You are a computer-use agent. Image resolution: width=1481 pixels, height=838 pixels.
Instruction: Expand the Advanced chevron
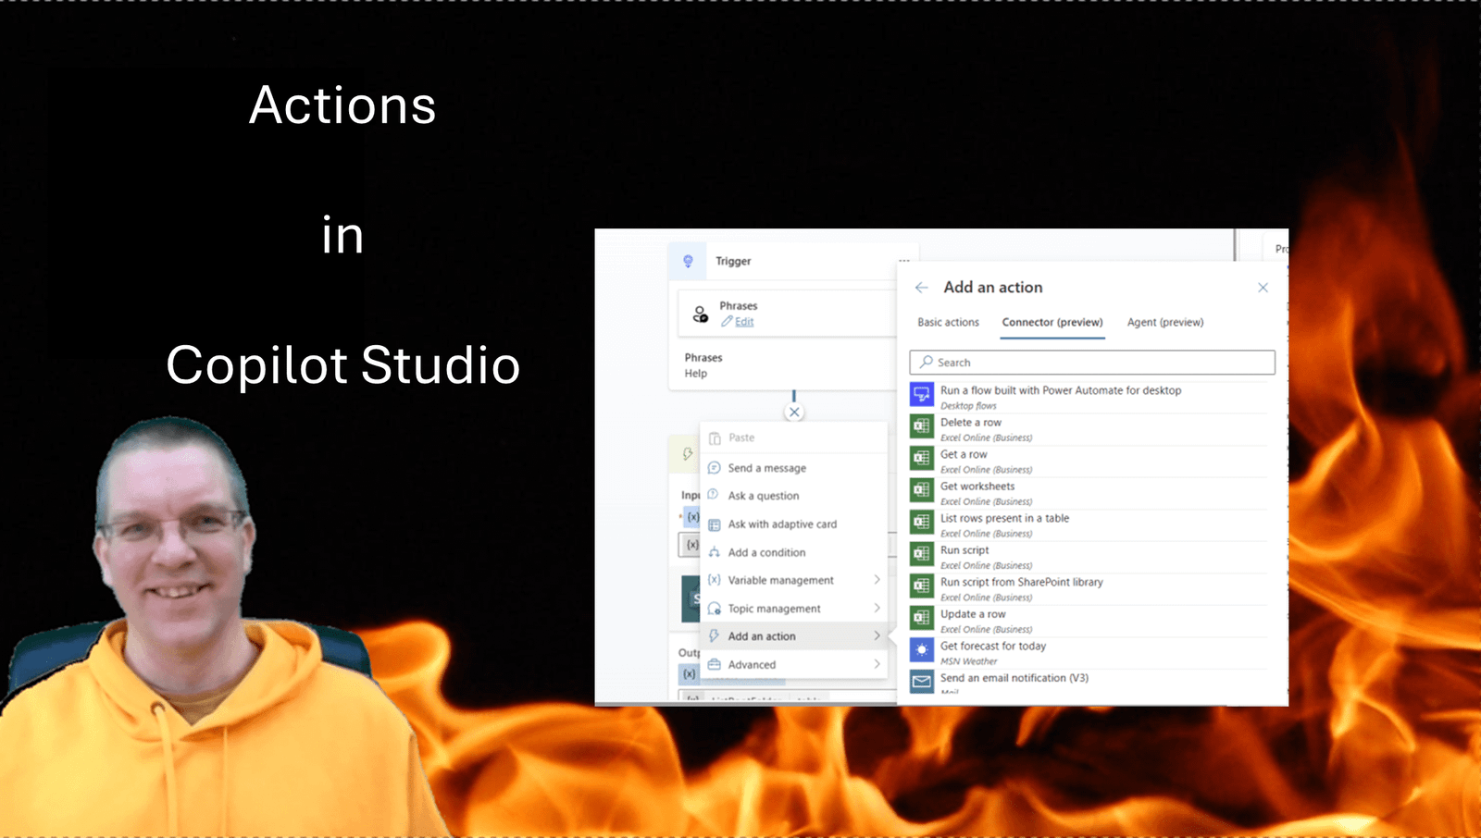(877, 664)
